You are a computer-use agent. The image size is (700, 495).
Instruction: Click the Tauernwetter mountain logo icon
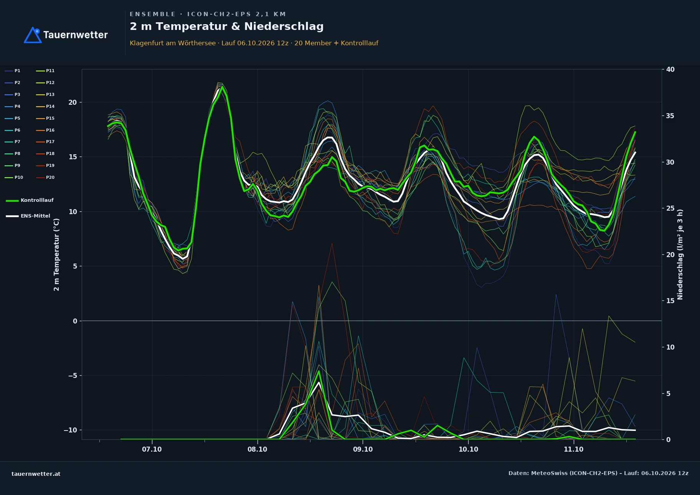pos(33,35)
